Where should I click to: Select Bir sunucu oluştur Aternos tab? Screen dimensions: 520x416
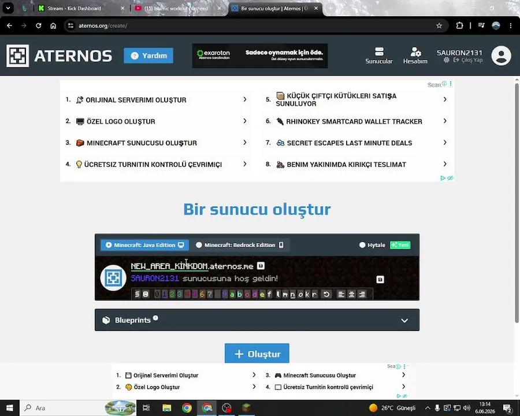[274, 9]
